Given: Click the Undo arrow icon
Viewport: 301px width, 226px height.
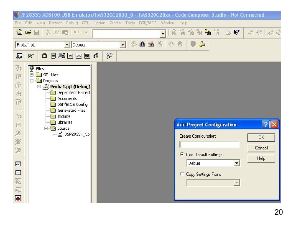Looking at the screenshot, I should click(77, 32).
